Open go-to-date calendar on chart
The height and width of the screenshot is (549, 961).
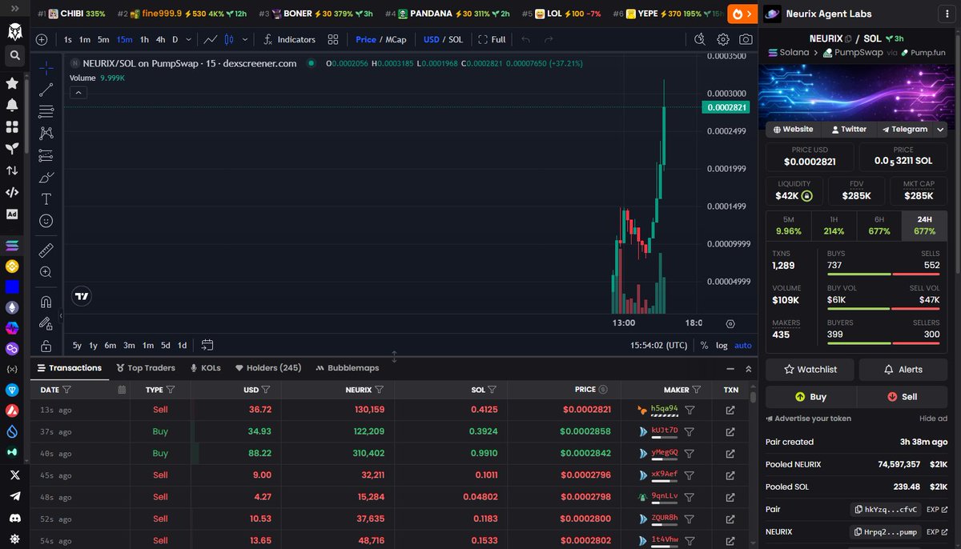(207, 346)
